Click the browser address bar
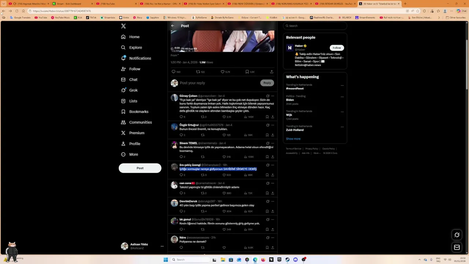This screenshot has height=264, width=469. [216, 11]
